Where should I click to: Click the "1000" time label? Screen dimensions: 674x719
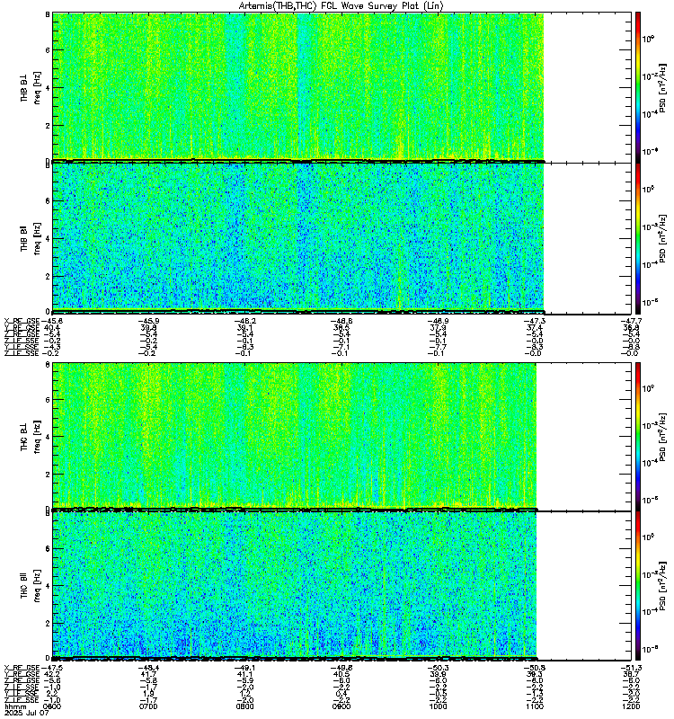click(438, 706)
